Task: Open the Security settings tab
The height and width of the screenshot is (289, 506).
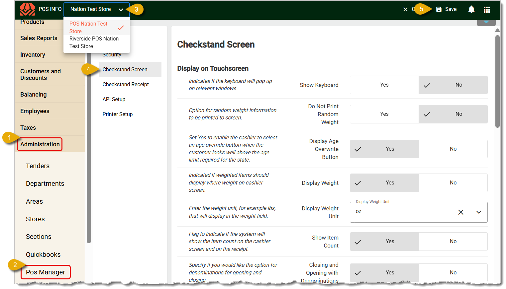Action: 112,55
